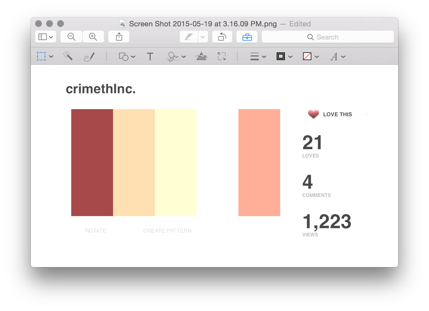Image resolution: width=429 pixels, height=311 pixels.
Task: Rotate the image using the Rotate button
Action: [x=222, y=37]
